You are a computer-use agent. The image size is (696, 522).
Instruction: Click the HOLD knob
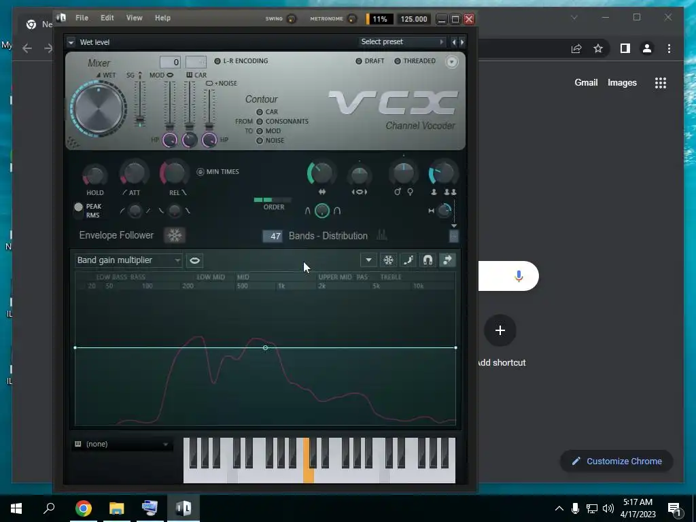pyautogui.click(x=94, y=175)
